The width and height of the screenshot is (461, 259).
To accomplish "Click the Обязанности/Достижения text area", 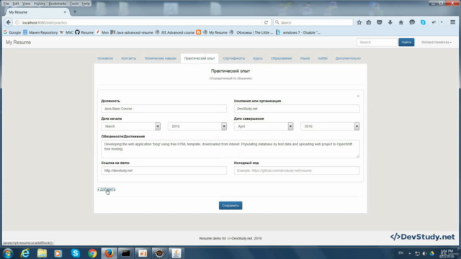I will 230,149.
